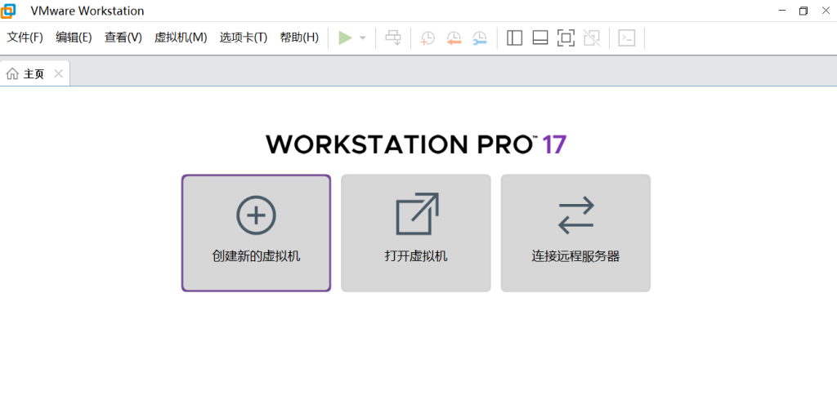
Task: Click the Revert to Snapshot icon
Action: point(454,38)
